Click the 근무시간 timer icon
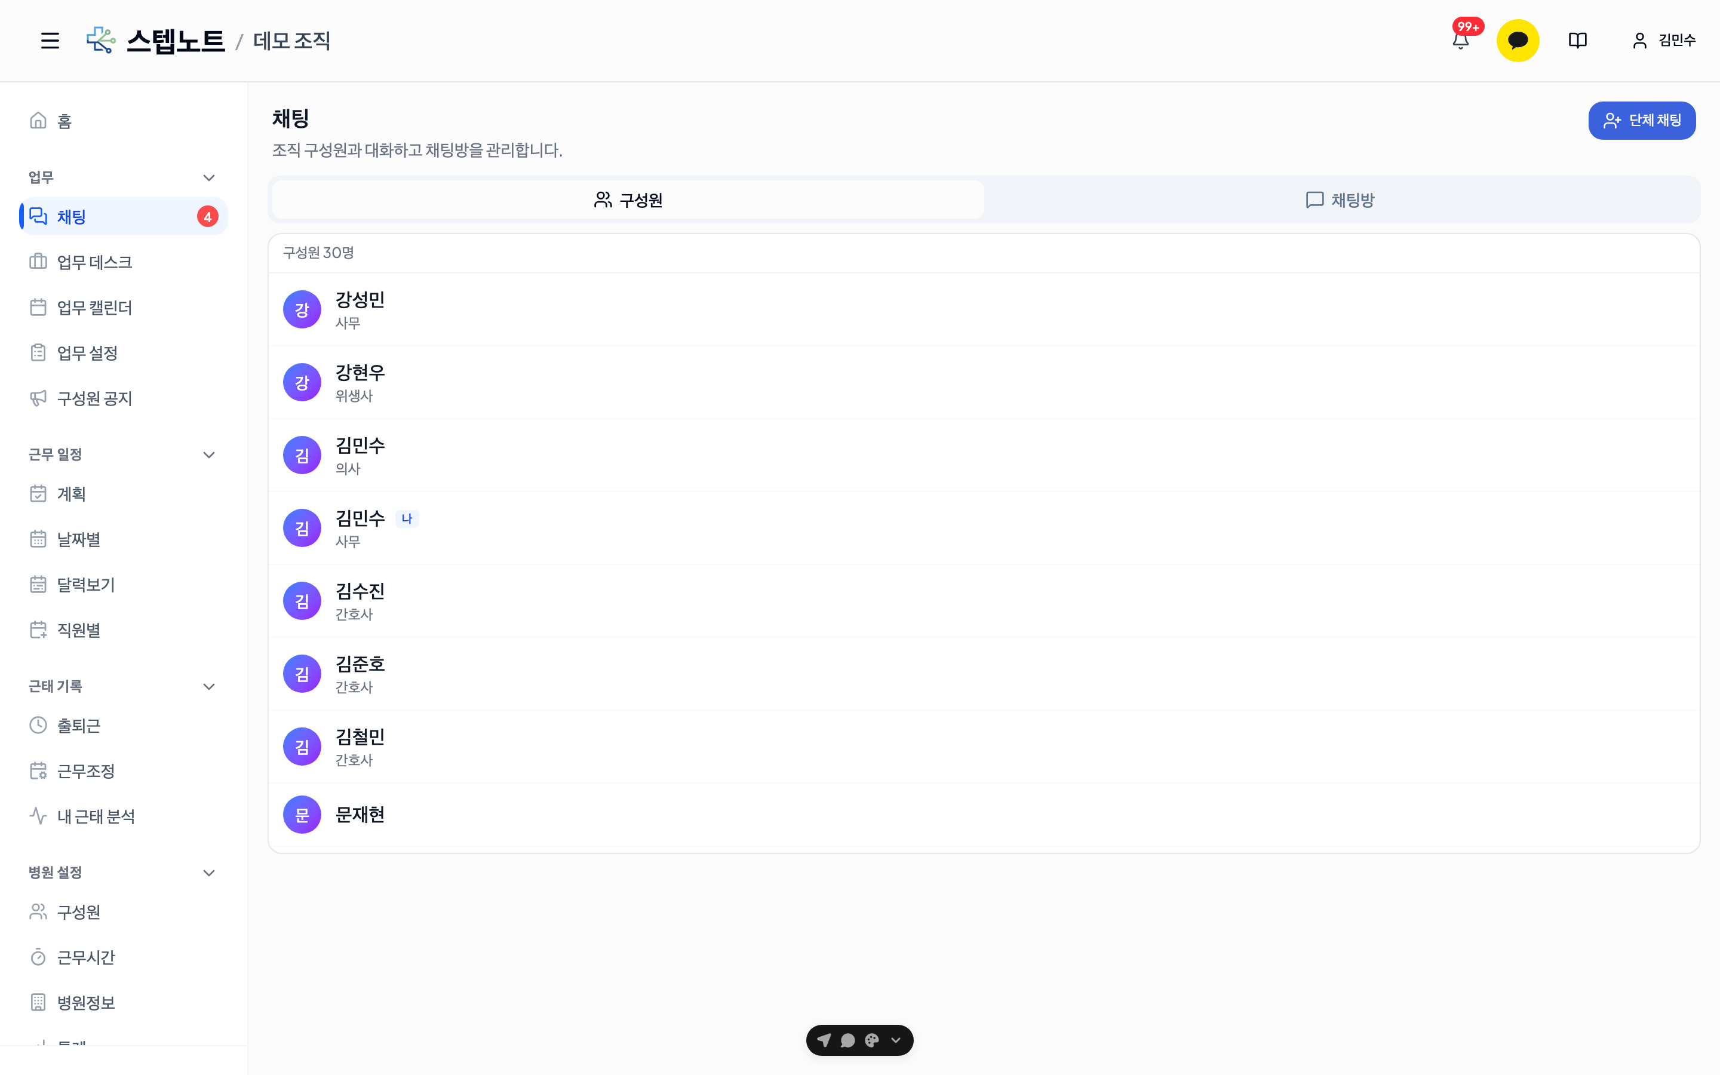 [38, 957]
